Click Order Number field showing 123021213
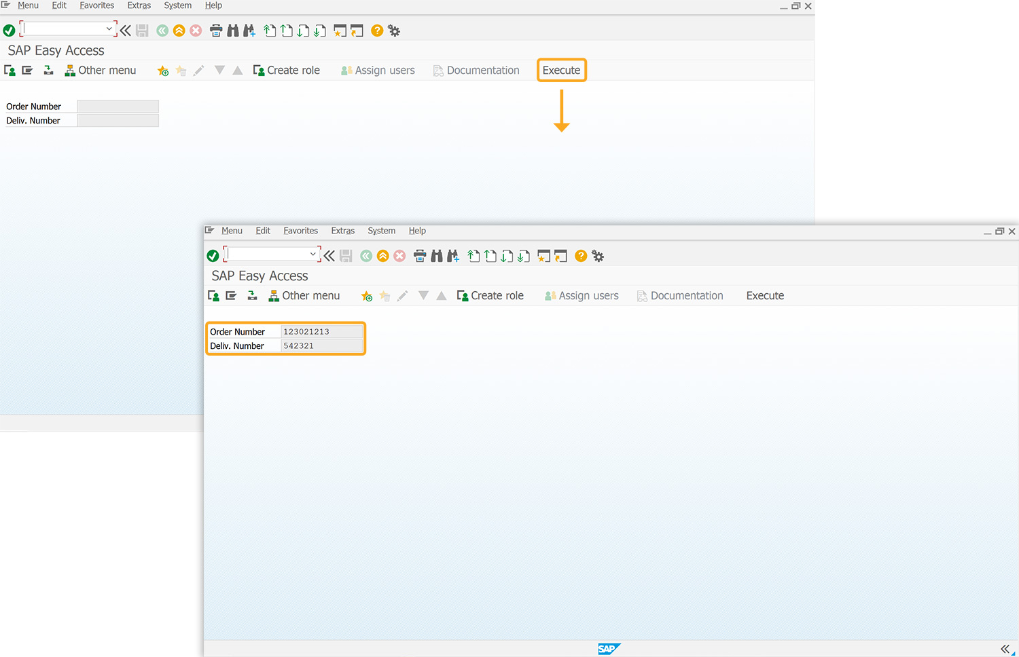This screenshot has width=1019, height=657. pyautogui.click(x=322, y=332)
